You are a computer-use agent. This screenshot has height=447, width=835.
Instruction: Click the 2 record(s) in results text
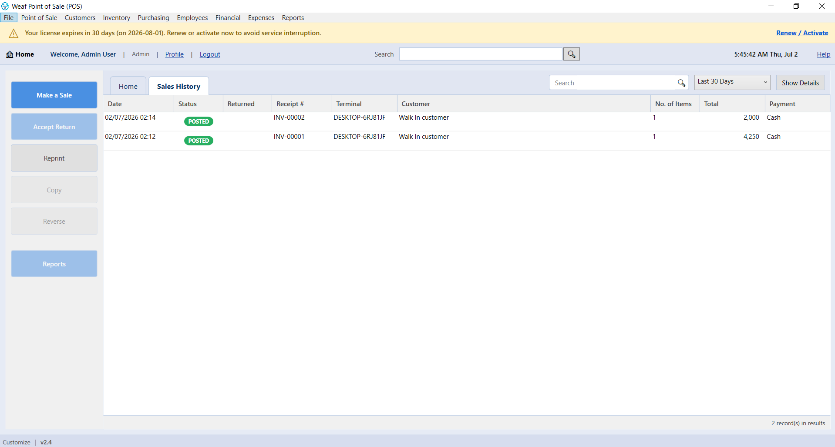[798, 423]
